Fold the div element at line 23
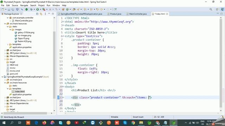This screenshot has width=225, height=126. pyautogui.click(x=63, y=97)
